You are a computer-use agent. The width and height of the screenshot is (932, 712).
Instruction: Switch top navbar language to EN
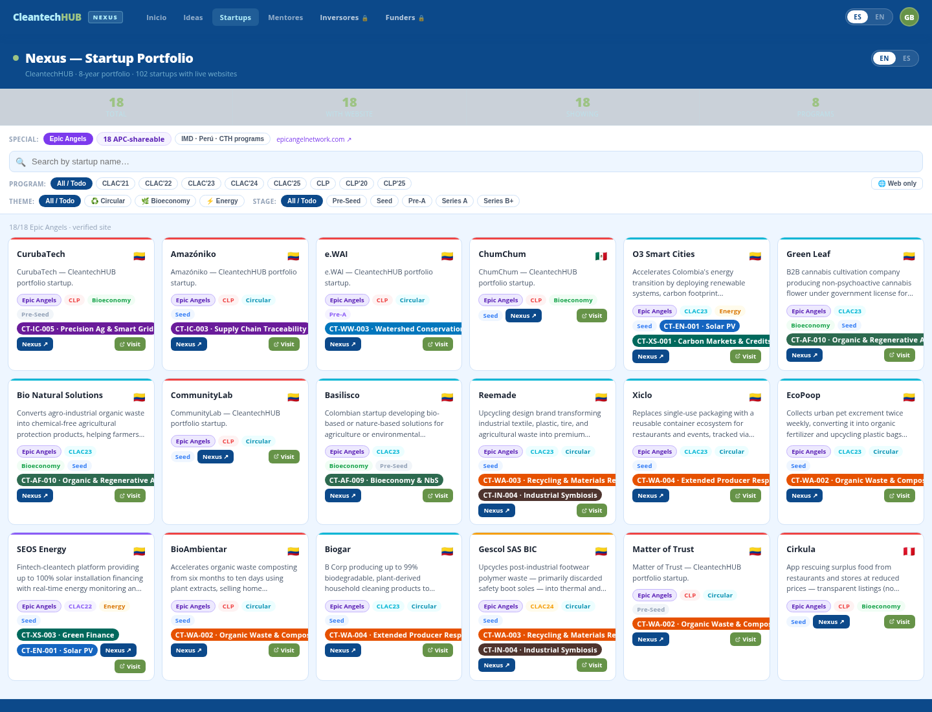pos(880,17)
